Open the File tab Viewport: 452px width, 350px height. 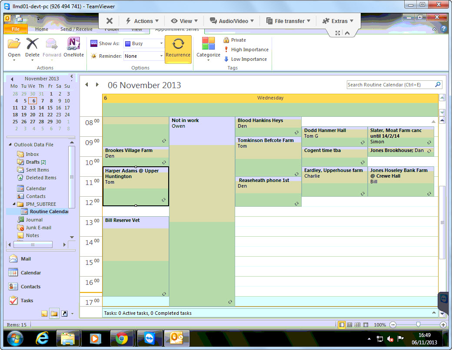16,29
